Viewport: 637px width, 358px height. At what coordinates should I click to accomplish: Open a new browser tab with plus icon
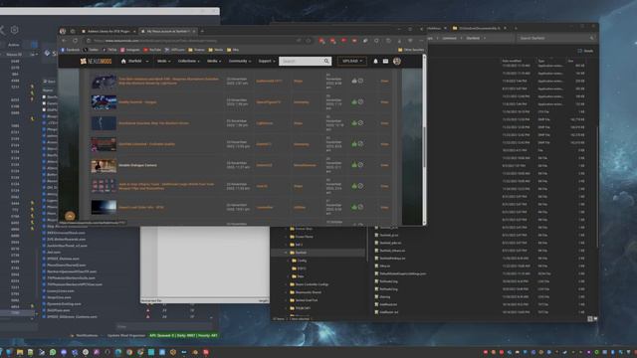tap(202, 31)
